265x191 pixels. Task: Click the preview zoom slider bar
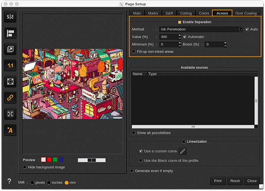(x=91, y=160)
